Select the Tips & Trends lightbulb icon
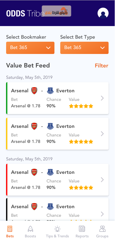The height and width of the screenshot is (241, 115). tap(57, 229)
